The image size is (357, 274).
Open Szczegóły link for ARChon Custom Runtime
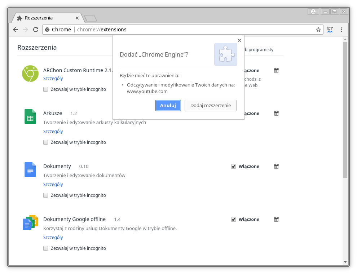tap(53, 78)
